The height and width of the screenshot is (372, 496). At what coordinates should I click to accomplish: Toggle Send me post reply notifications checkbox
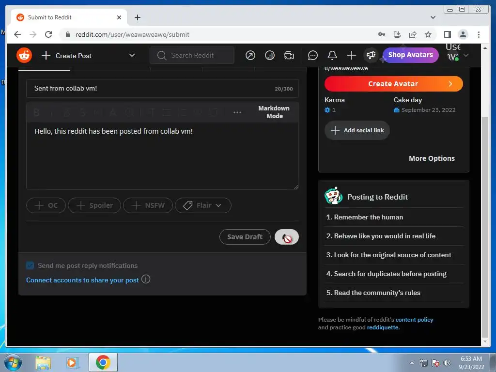point(30,265)
